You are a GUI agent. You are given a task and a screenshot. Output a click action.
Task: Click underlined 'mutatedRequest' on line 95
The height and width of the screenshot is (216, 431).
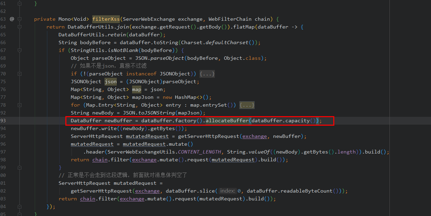tap(147, 136)
